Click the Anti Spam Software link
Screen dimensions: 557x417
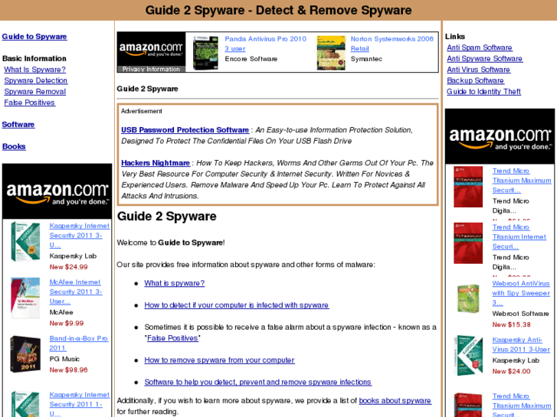click(x=480, y=47)
